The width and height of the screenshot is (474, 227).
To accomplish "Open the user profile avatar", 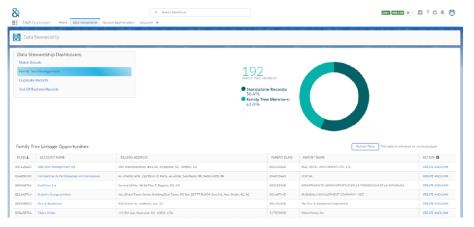I will (x=452, y=12).
